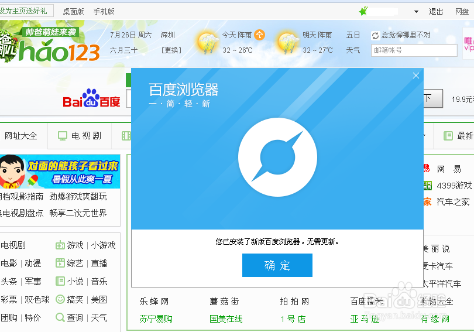Open 美丽说 link

click(436, 249)
